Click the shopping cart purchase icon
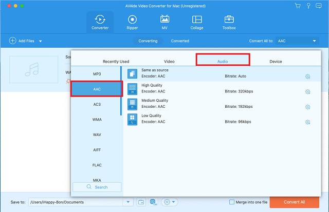This screenshot has height=212, width=329. click(298, 6)
